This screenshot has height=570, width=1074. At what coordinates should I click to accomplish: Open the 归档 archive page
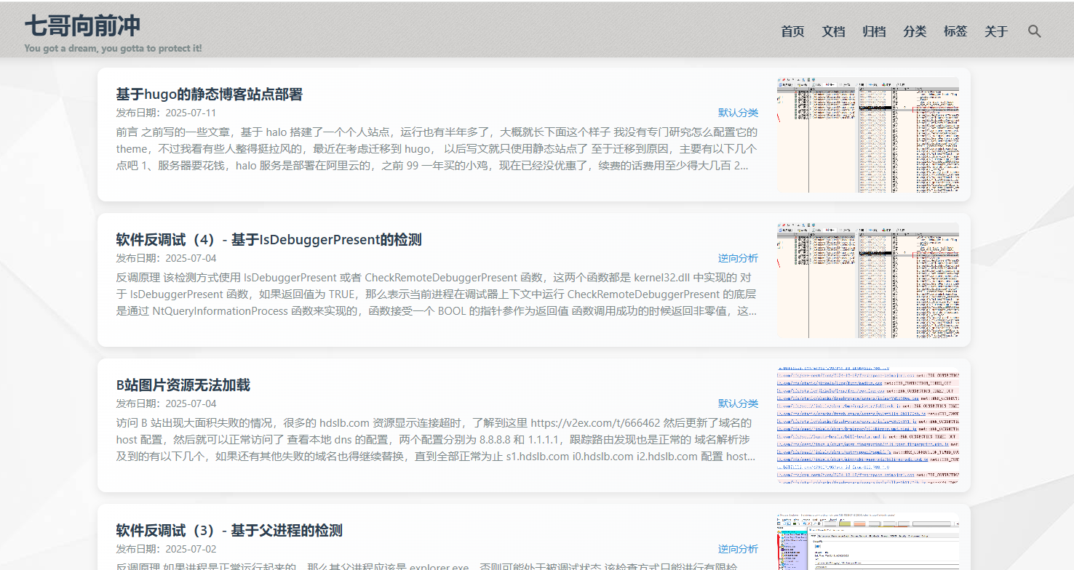coord(874,31)
